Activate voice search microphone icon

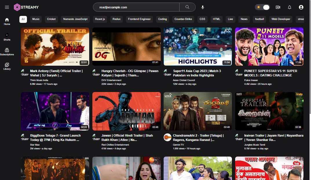point(203,7)
